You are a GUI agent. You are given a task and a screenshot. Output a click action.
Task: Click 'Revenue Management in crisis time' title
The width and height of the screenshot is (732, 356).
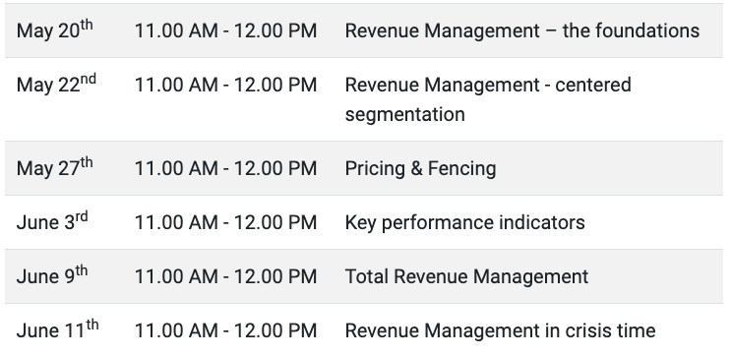click(x=500, y=330)
